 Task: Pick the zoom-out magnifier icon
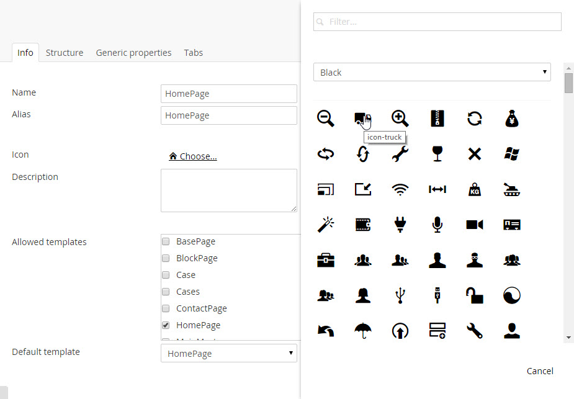(x=325, y=119)
